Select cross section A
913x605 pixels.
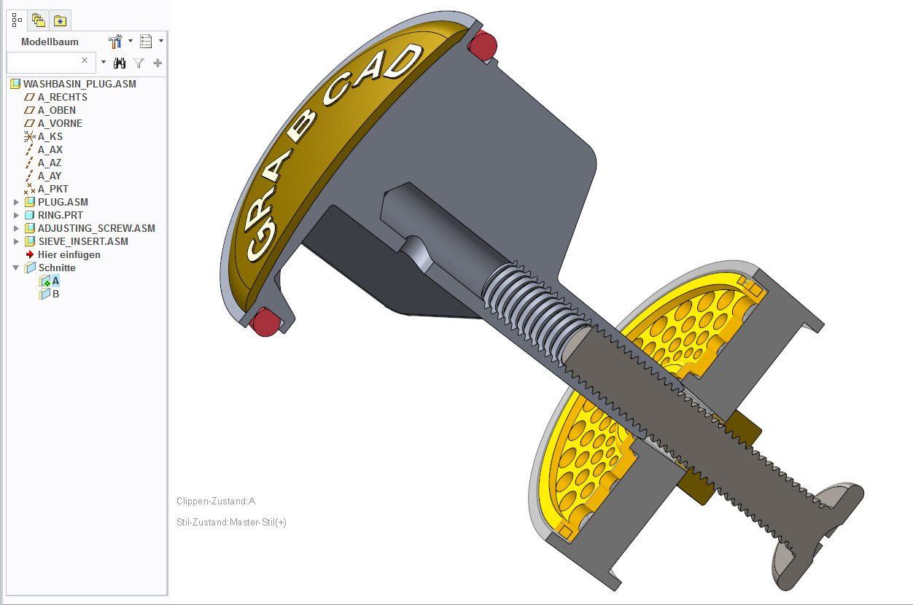[x=56, y=281]
